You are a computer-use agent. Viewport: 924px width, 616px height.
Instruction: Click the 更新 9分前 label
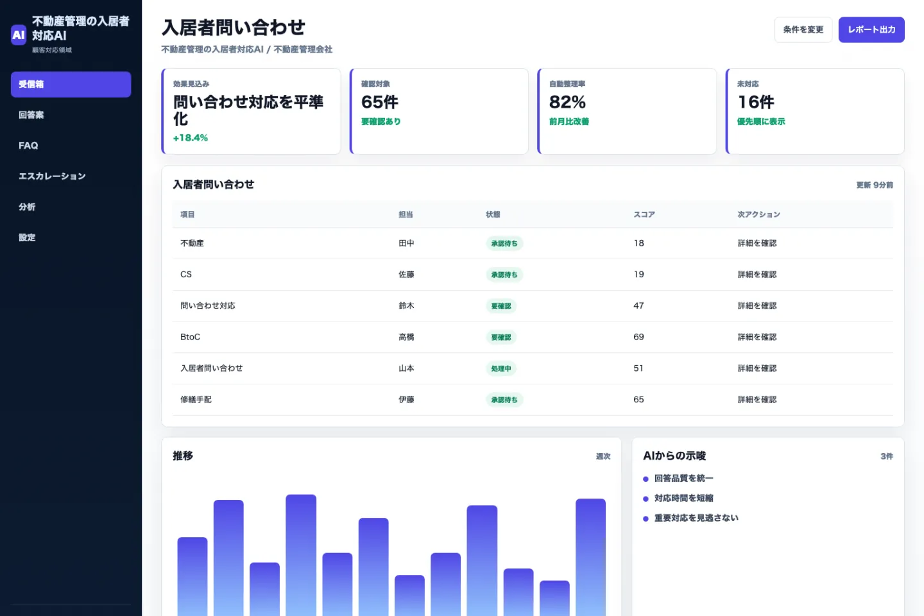pyautogui.click(x=875, y=185)
